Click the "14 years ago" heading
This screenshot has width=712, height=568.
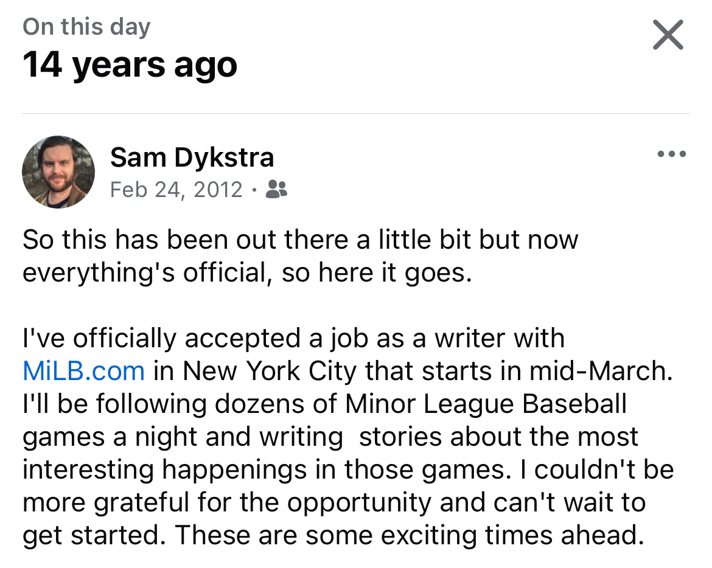coord(130,65)
